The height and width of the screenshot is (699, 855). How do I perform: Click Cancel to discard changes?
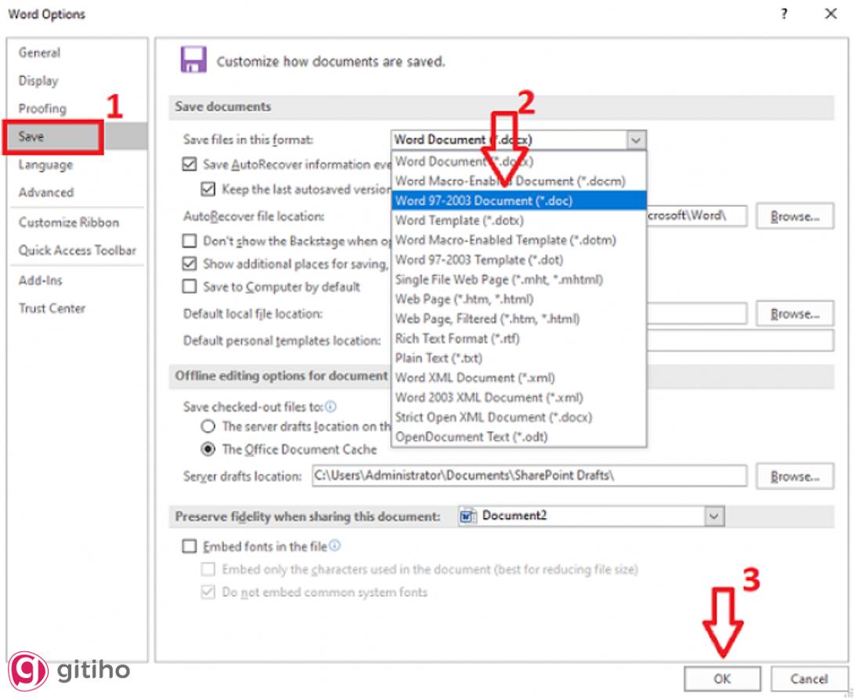pos(809,679)
